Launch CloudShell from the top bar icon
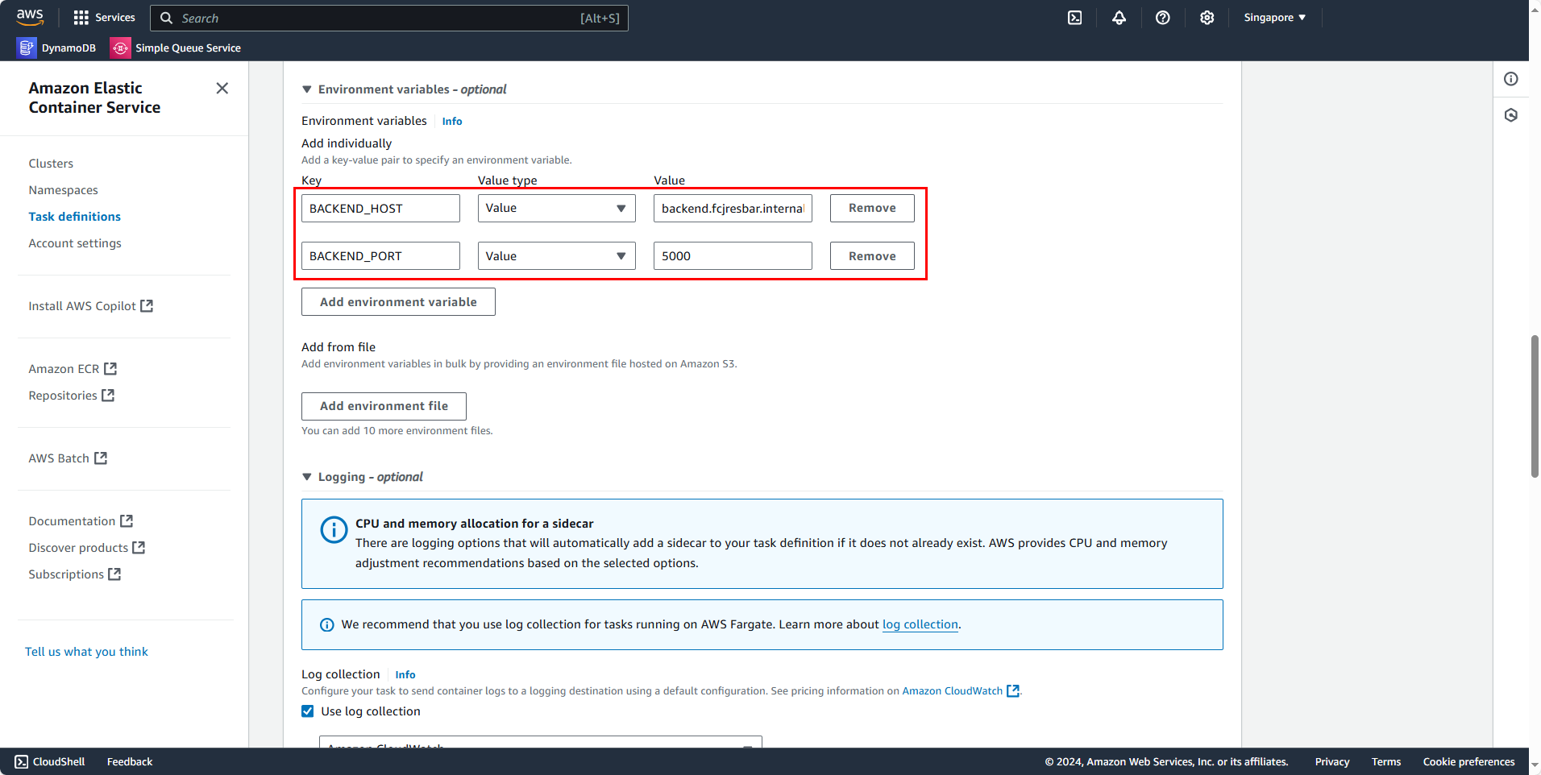Screen dimensions: 1541x775 pos(1075,18)
